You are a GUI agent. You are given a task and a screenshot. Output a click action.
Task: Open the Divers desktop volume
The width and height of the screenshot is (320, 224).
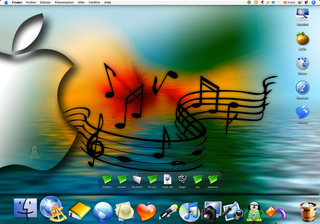[x=303, y=66]
